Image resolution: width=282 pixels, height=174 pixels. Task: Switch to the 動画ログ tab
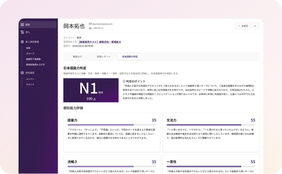[x=78, y=57]
